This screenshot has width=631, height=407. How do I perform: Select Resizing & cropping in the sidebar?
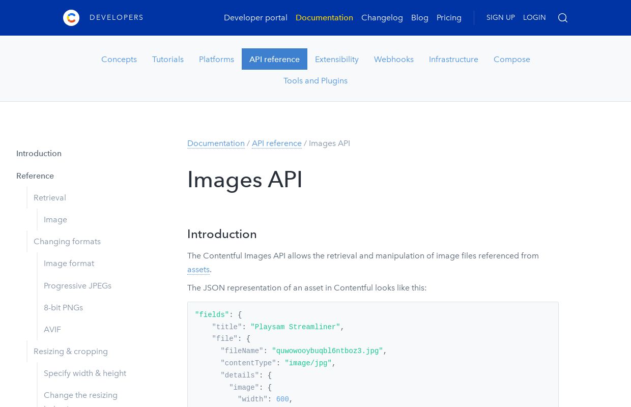pyautogui.click(x=71, y=352)
